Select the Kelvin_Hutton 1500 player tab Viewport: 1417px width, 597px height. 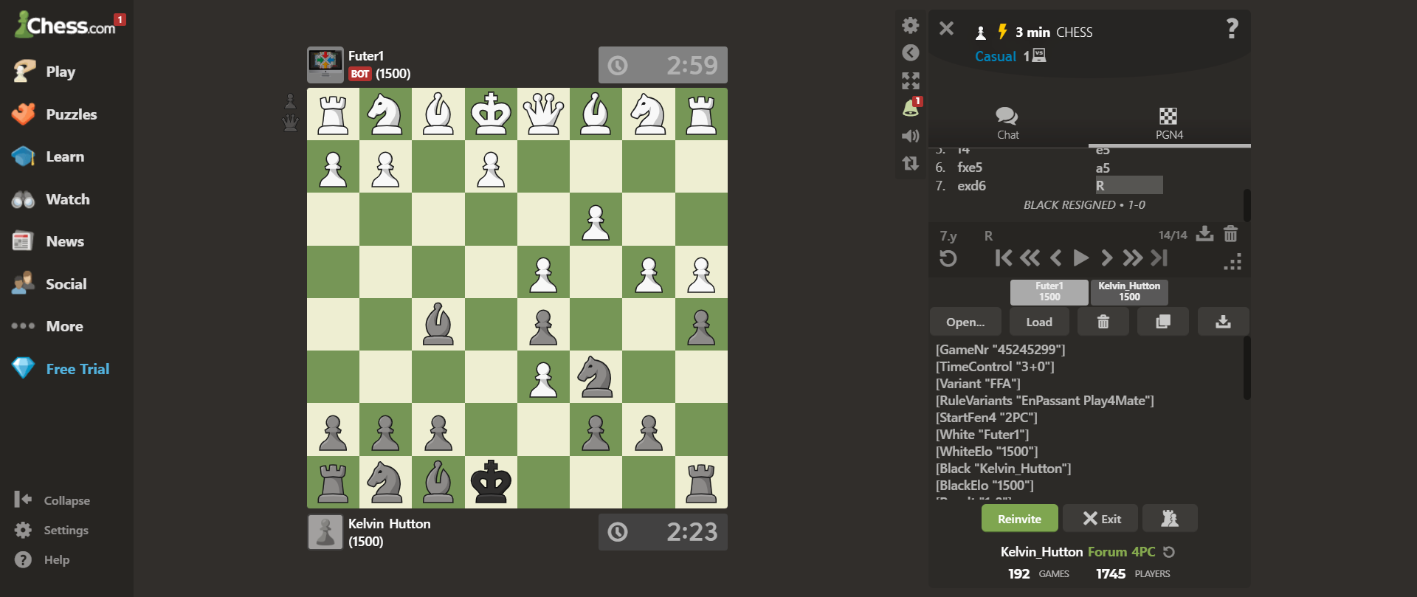(x=1129, y=291)
